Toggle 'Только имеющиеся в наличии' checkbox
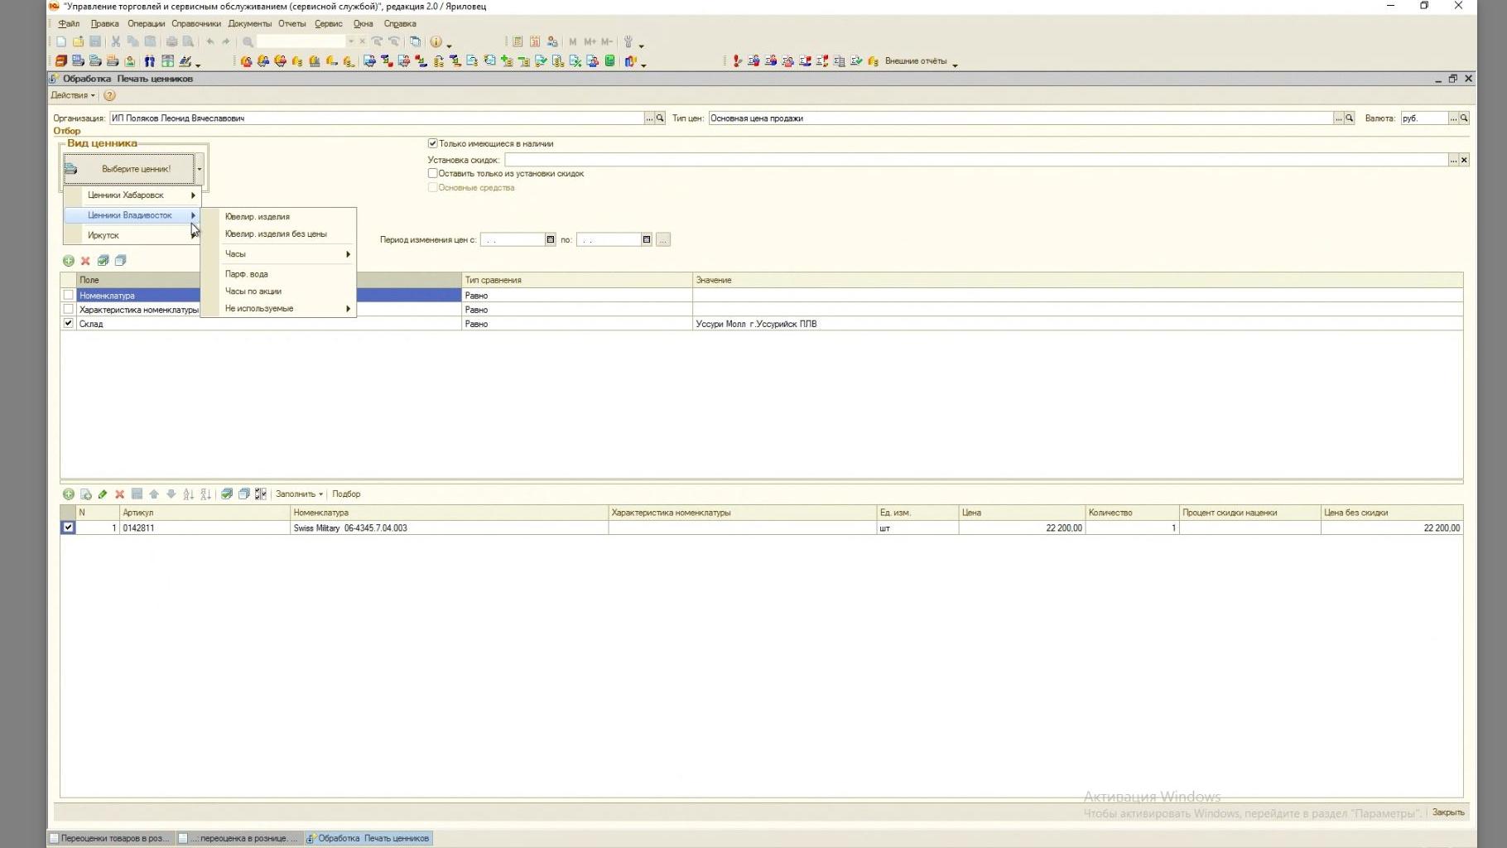 [x=432, y=144]
